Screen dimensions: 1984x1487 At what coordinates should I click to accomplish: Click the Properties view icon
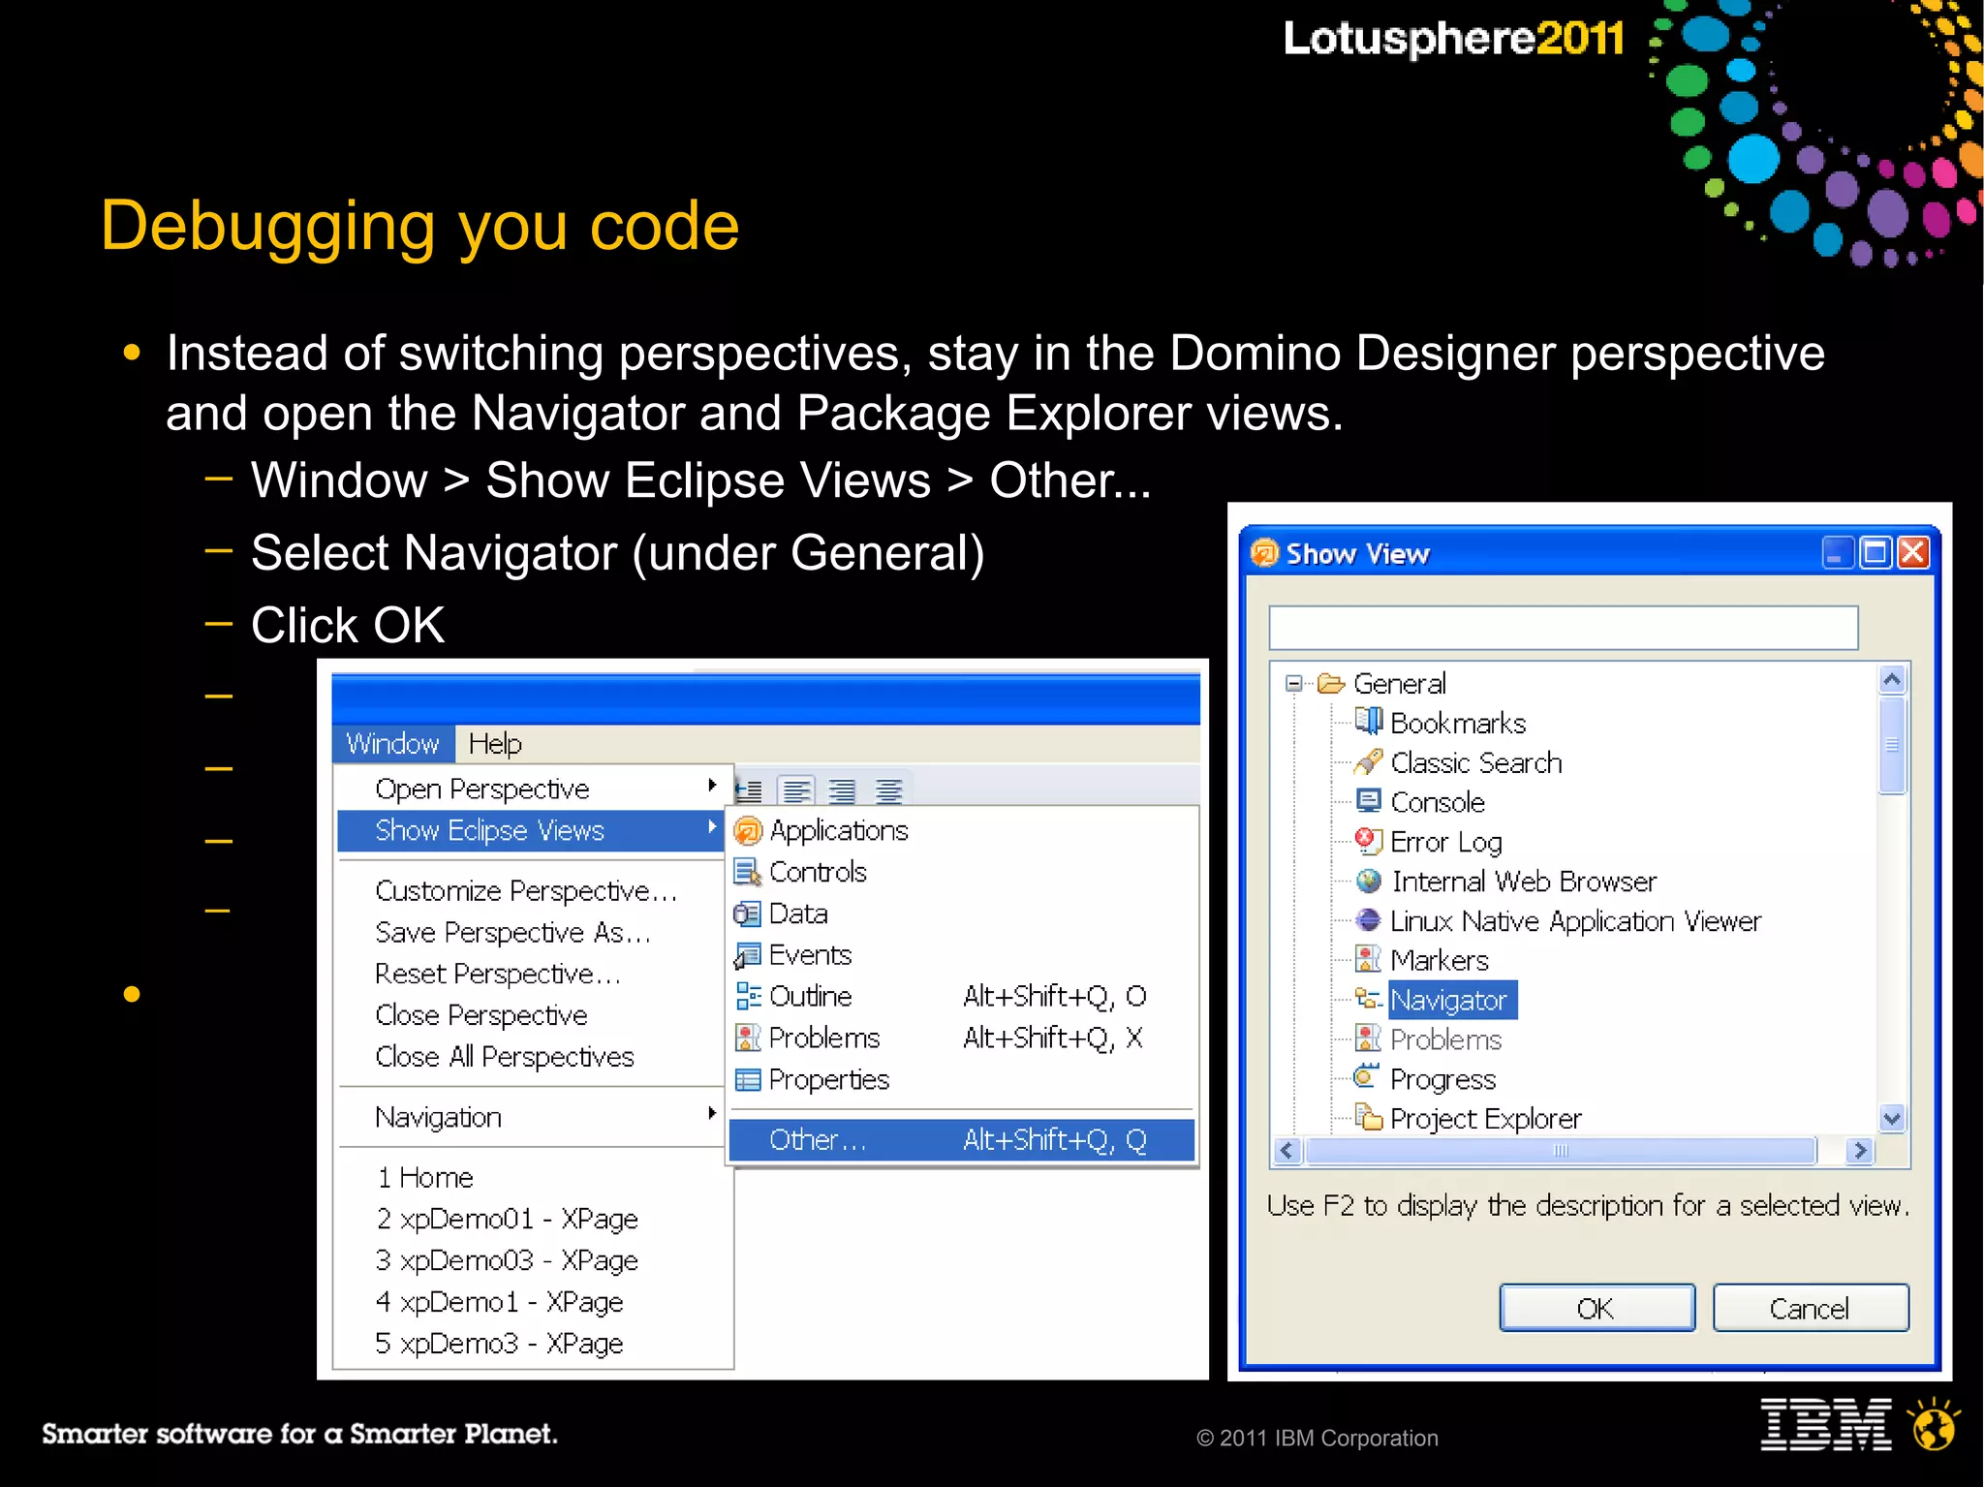pyautogui.click(x=748, y=1080)
